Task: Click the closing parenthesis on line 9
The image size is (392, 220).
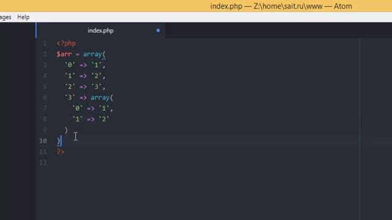Action: 66,130
